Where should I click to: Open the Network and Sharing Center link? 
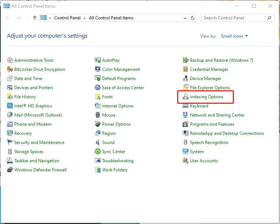click(217, 115)
